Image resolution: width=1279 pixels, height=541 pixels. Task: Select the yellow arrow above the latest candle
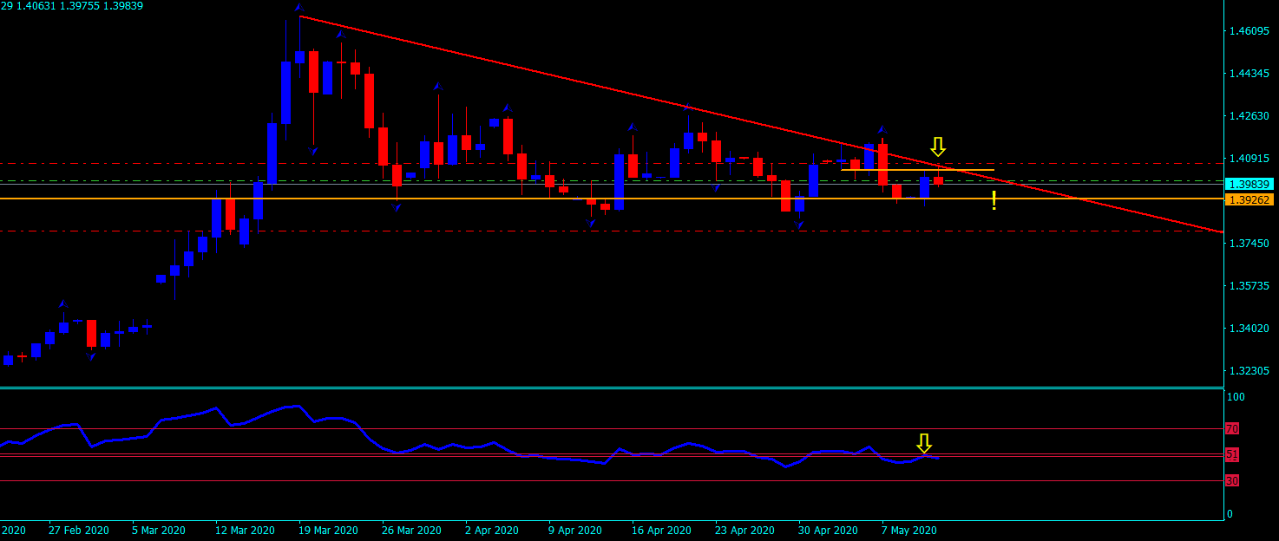938,146
